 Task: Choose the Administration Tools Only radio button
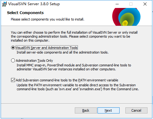click(x=13, y=61)
